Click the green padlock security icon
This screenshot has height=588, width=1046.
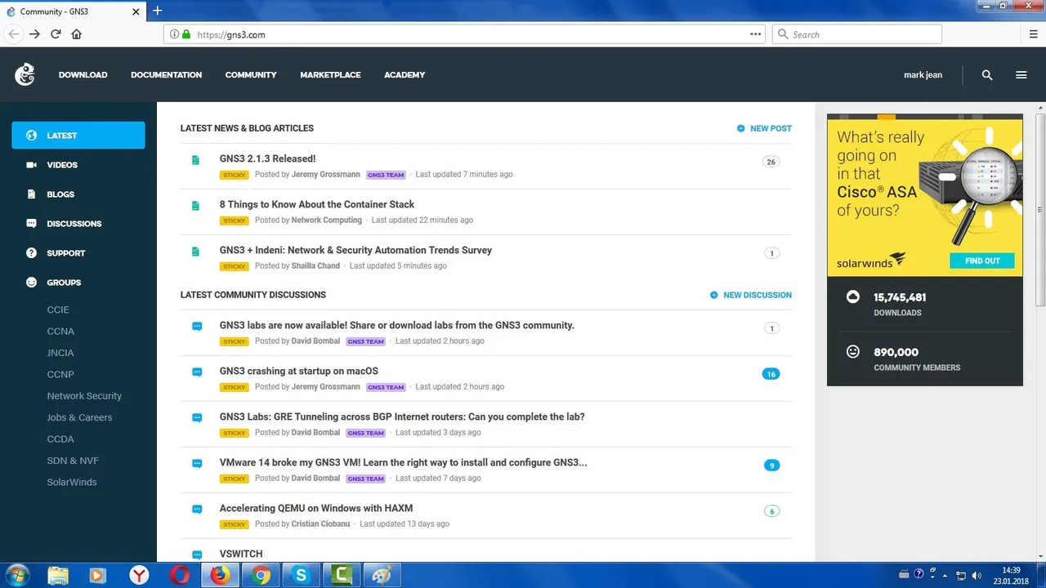pyautogui.click(x=186, y=34)
